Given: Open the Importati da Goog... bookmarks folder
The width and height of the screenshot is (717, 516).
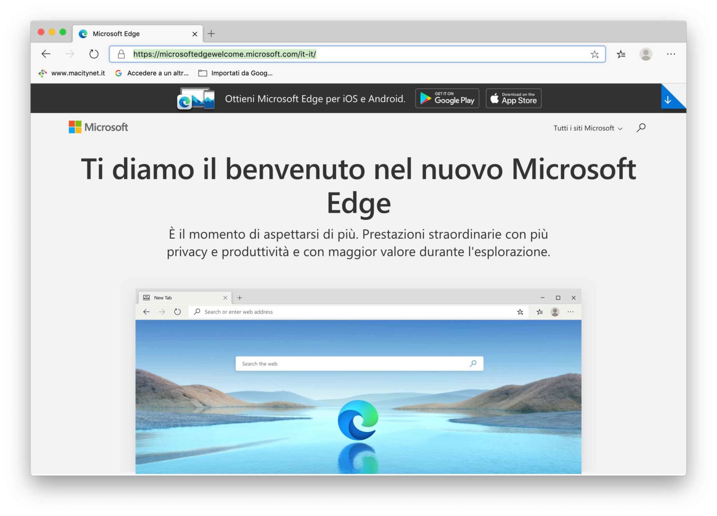Looking at the screenshot, I should 236,73.
